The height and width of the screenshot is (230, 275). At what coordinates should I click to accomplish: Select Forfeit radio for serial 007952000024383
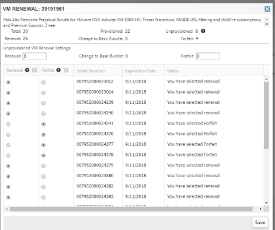(x=44, y=197)
